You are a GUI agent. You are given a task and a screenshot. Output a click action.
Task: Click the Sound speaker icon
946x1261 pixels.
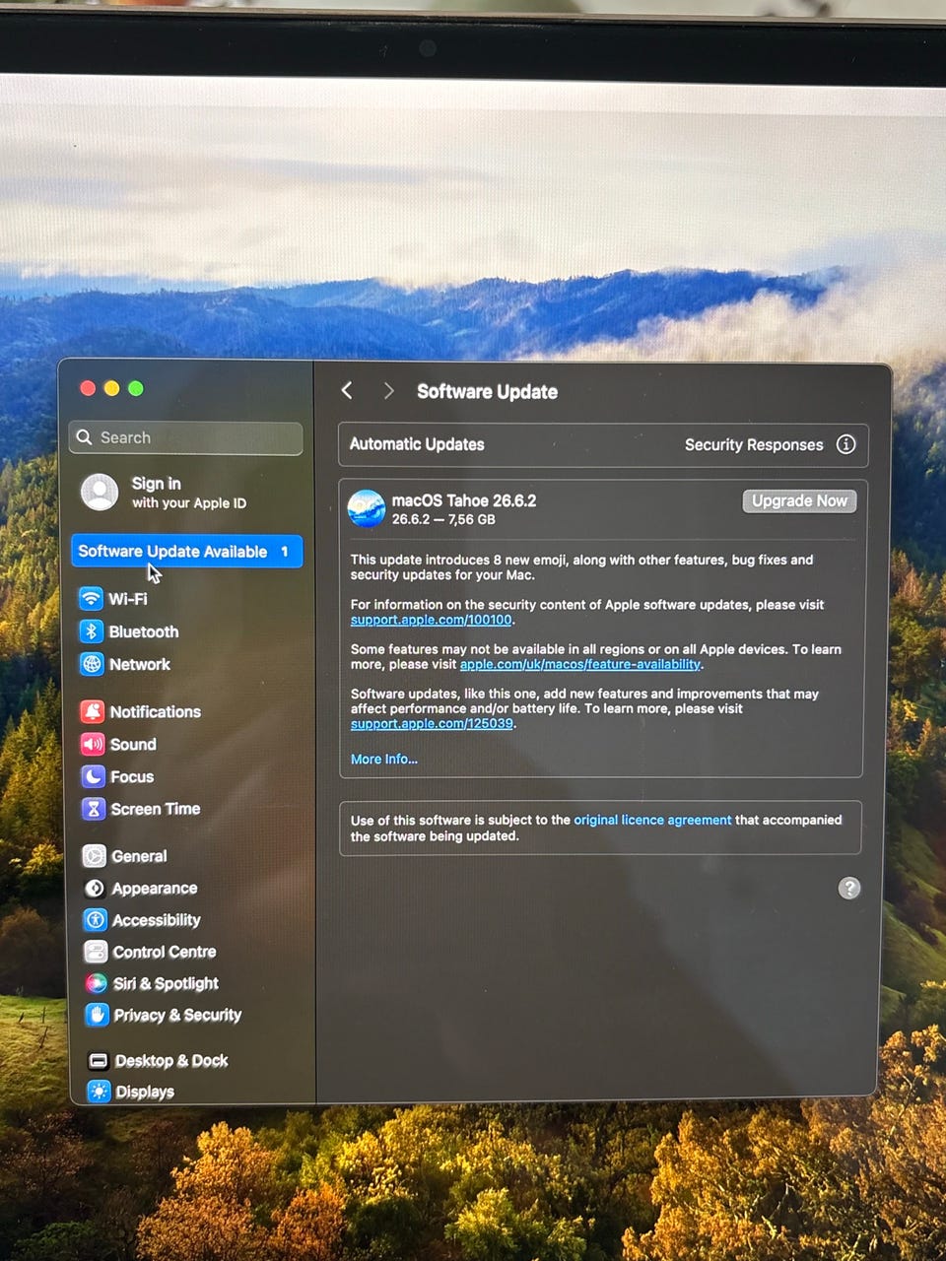93,744
